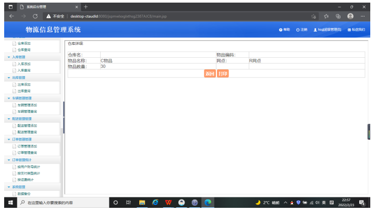Open Internet Explorer from taskbar
376x212 pixels.
155,203
